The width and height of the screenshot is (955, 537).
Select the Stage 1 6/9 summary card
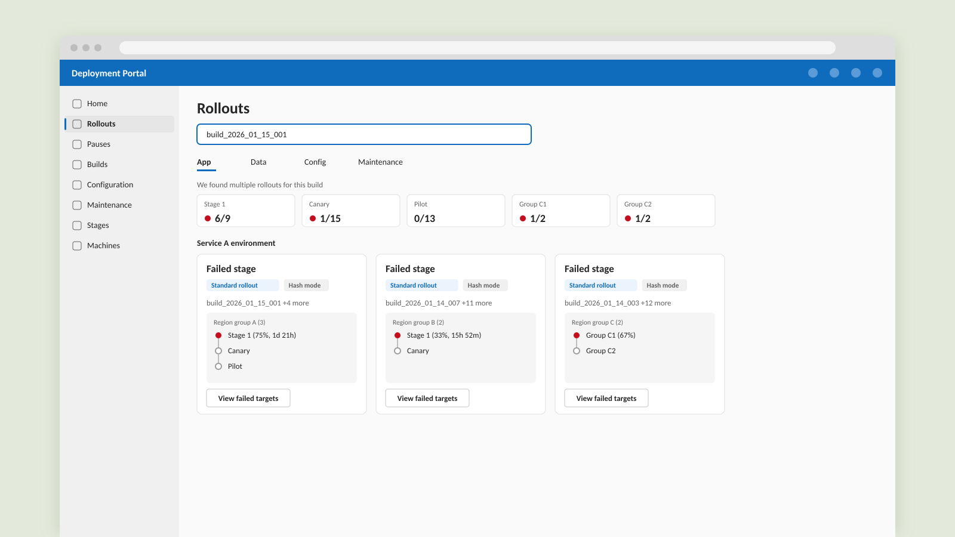246,211
